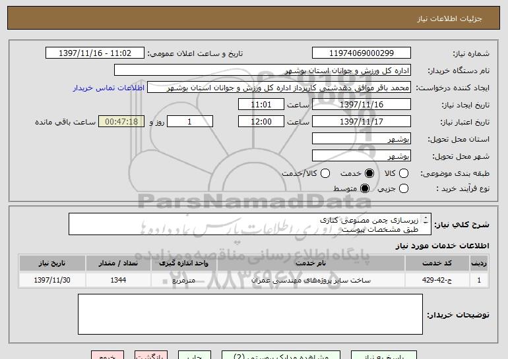
Task: Click the بازگشت back button
Action: pos(151,355)
